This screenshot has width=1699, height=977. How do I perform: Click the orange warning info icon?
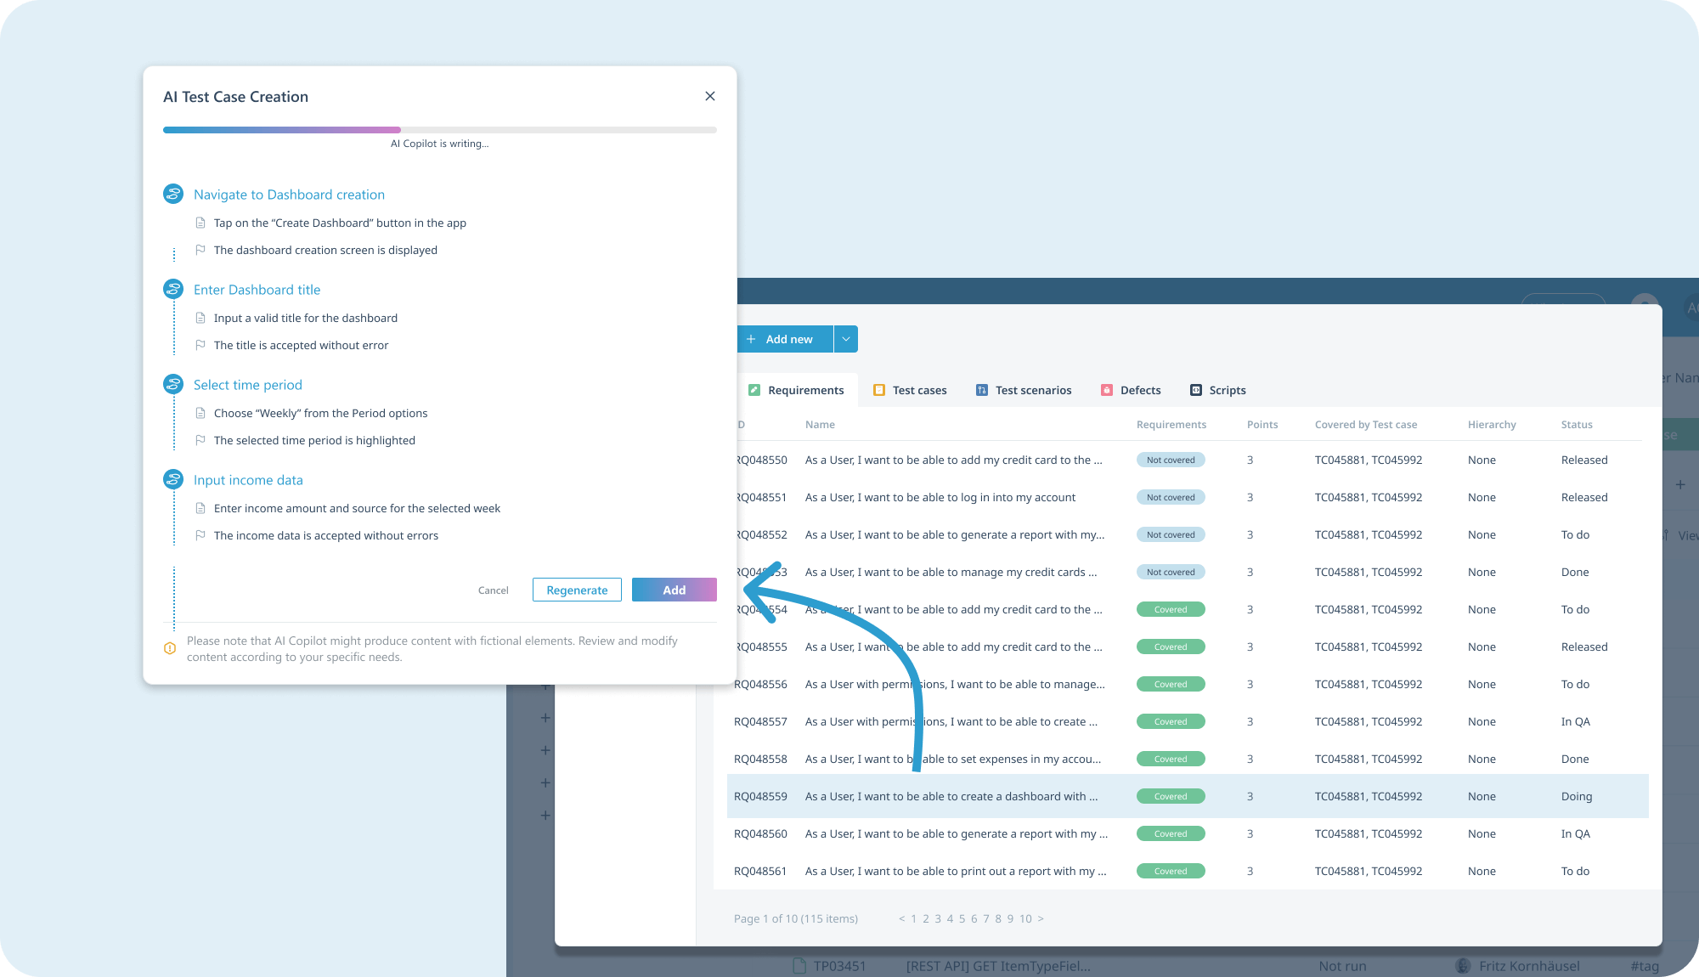click(x=170, y=648)
